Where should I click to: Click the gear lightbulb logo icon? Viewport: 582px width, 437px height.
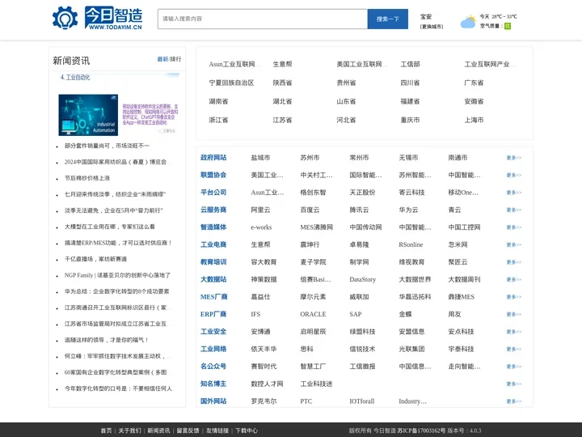[65, 18]
